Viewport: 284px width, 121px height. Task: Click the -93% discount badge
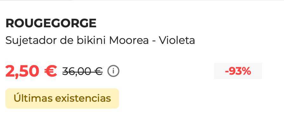(238, 71)
